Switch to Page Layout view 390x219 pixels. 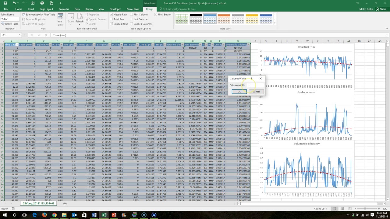click(x=342, y=209)
